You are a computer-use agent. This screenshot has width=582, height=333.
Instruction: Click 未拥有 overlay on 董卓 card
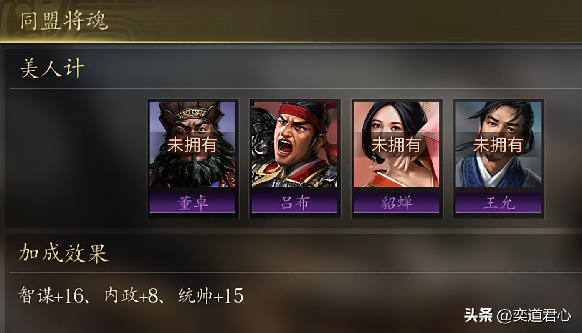[x=192, y=145]
